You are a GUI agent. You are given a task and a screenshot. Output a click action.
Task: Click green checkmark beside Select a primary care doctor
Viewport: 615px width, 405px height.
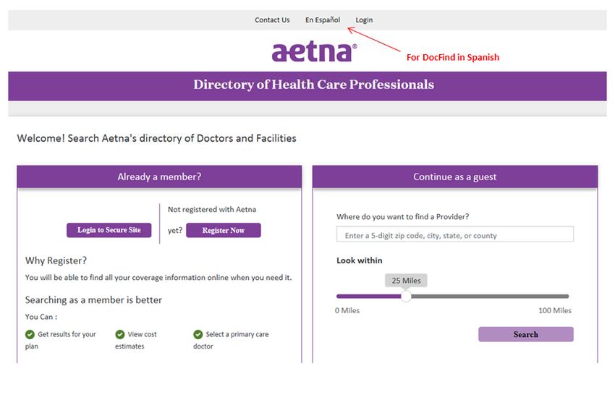pyautogui.click(x=198, y=334)
